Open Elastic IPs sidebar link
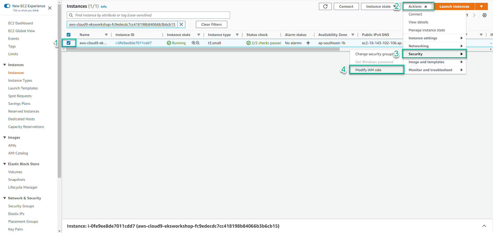493x233 pixels. (16, 214)
